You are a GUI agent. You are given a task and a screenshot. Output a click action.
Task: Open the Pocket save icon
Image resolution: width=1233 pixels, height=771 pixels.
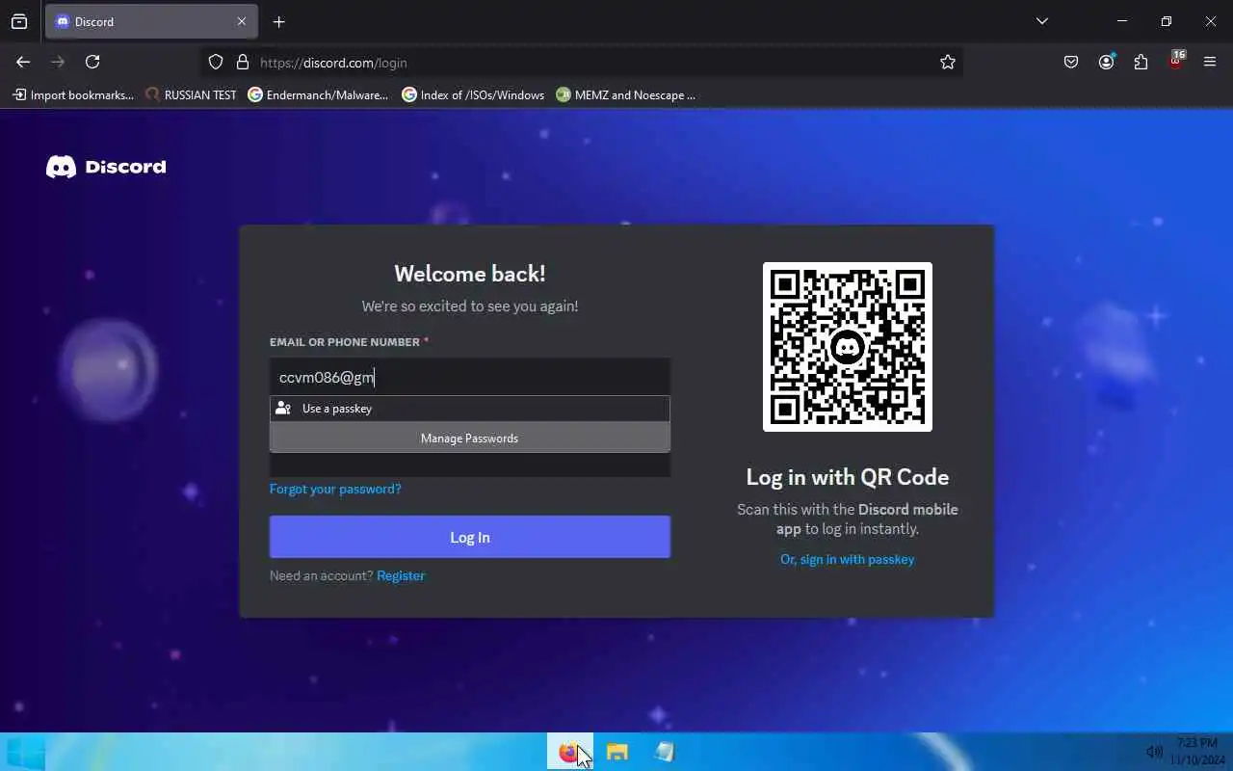[1071, 62]
